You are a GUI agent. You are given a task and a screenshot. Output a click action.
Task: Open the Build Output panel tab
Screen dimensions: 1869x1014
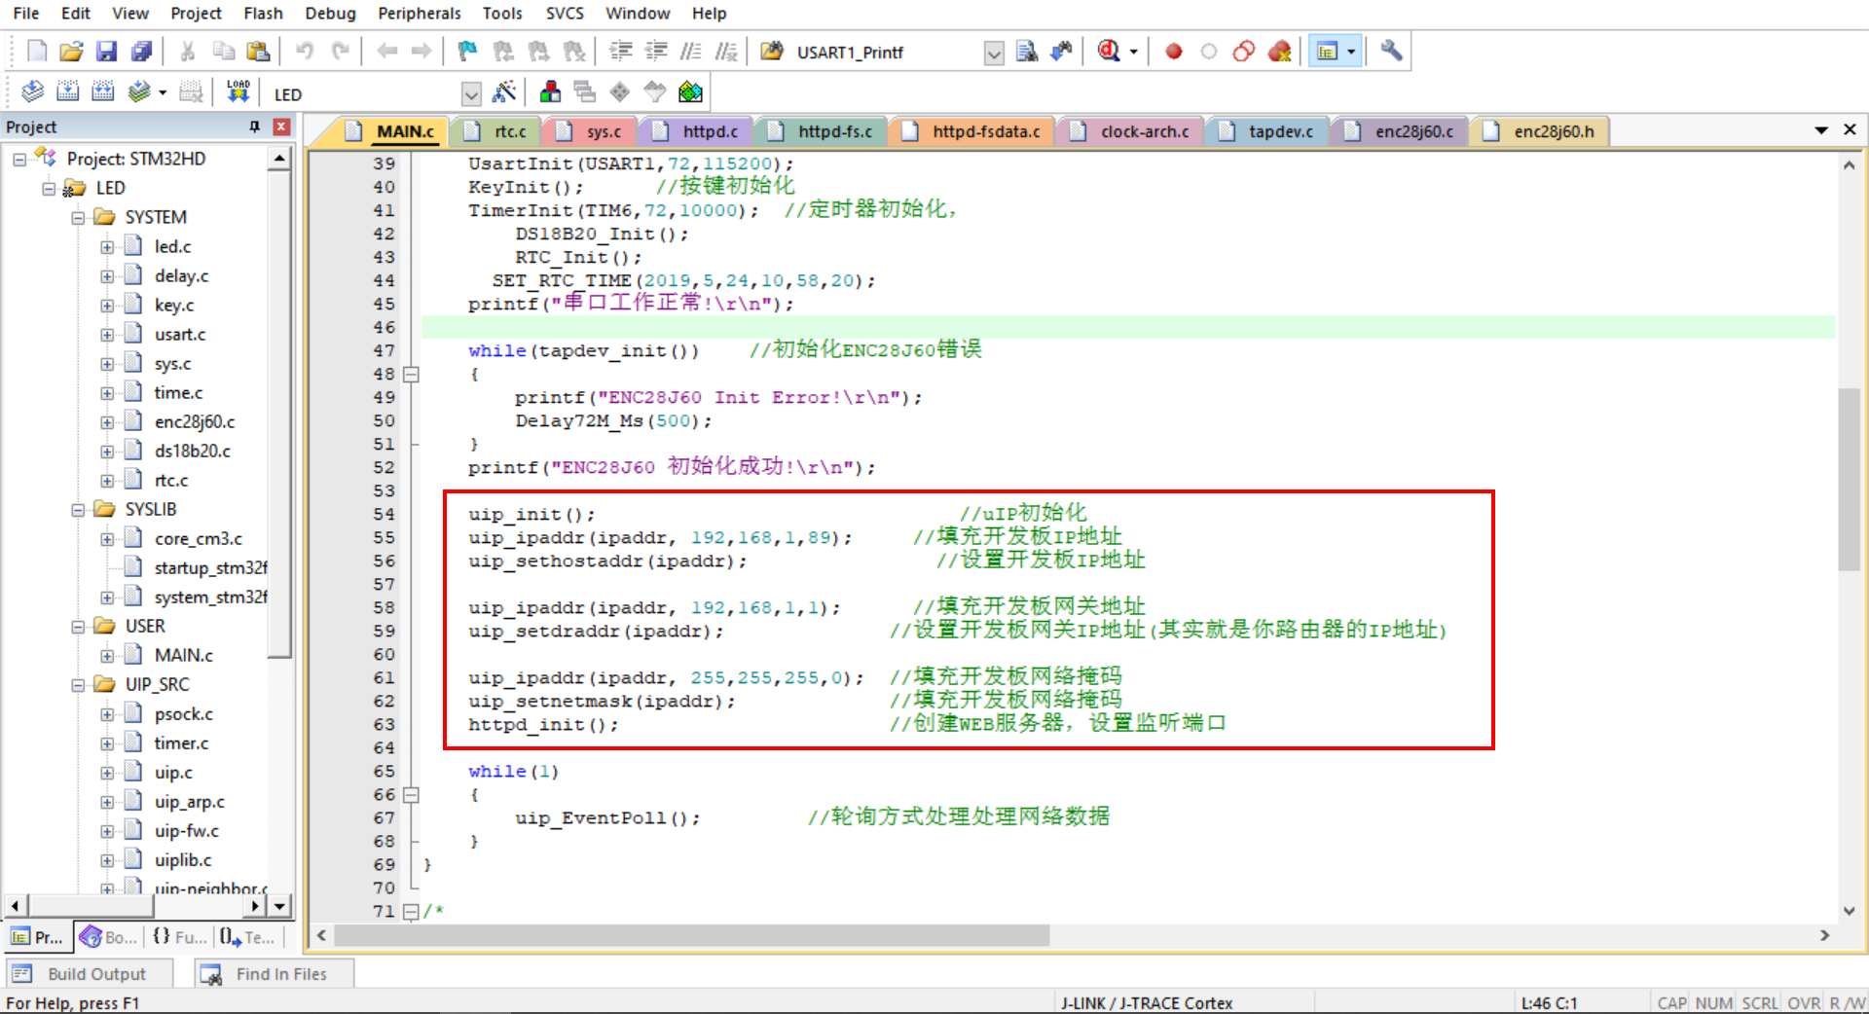(x=89, y=974)
